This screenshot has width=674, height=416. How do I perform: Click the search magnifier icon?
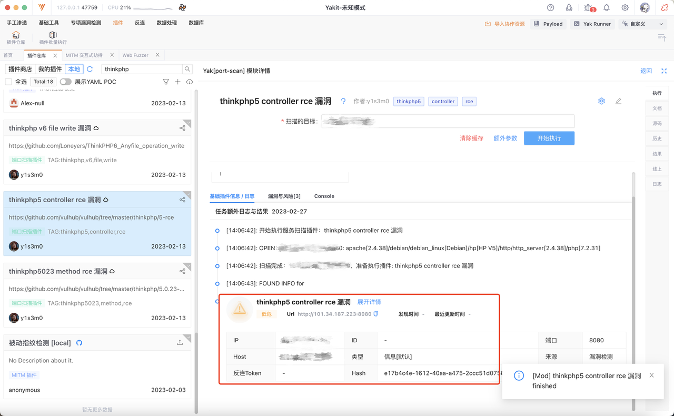pyautogui.click(x=187, y=69)
